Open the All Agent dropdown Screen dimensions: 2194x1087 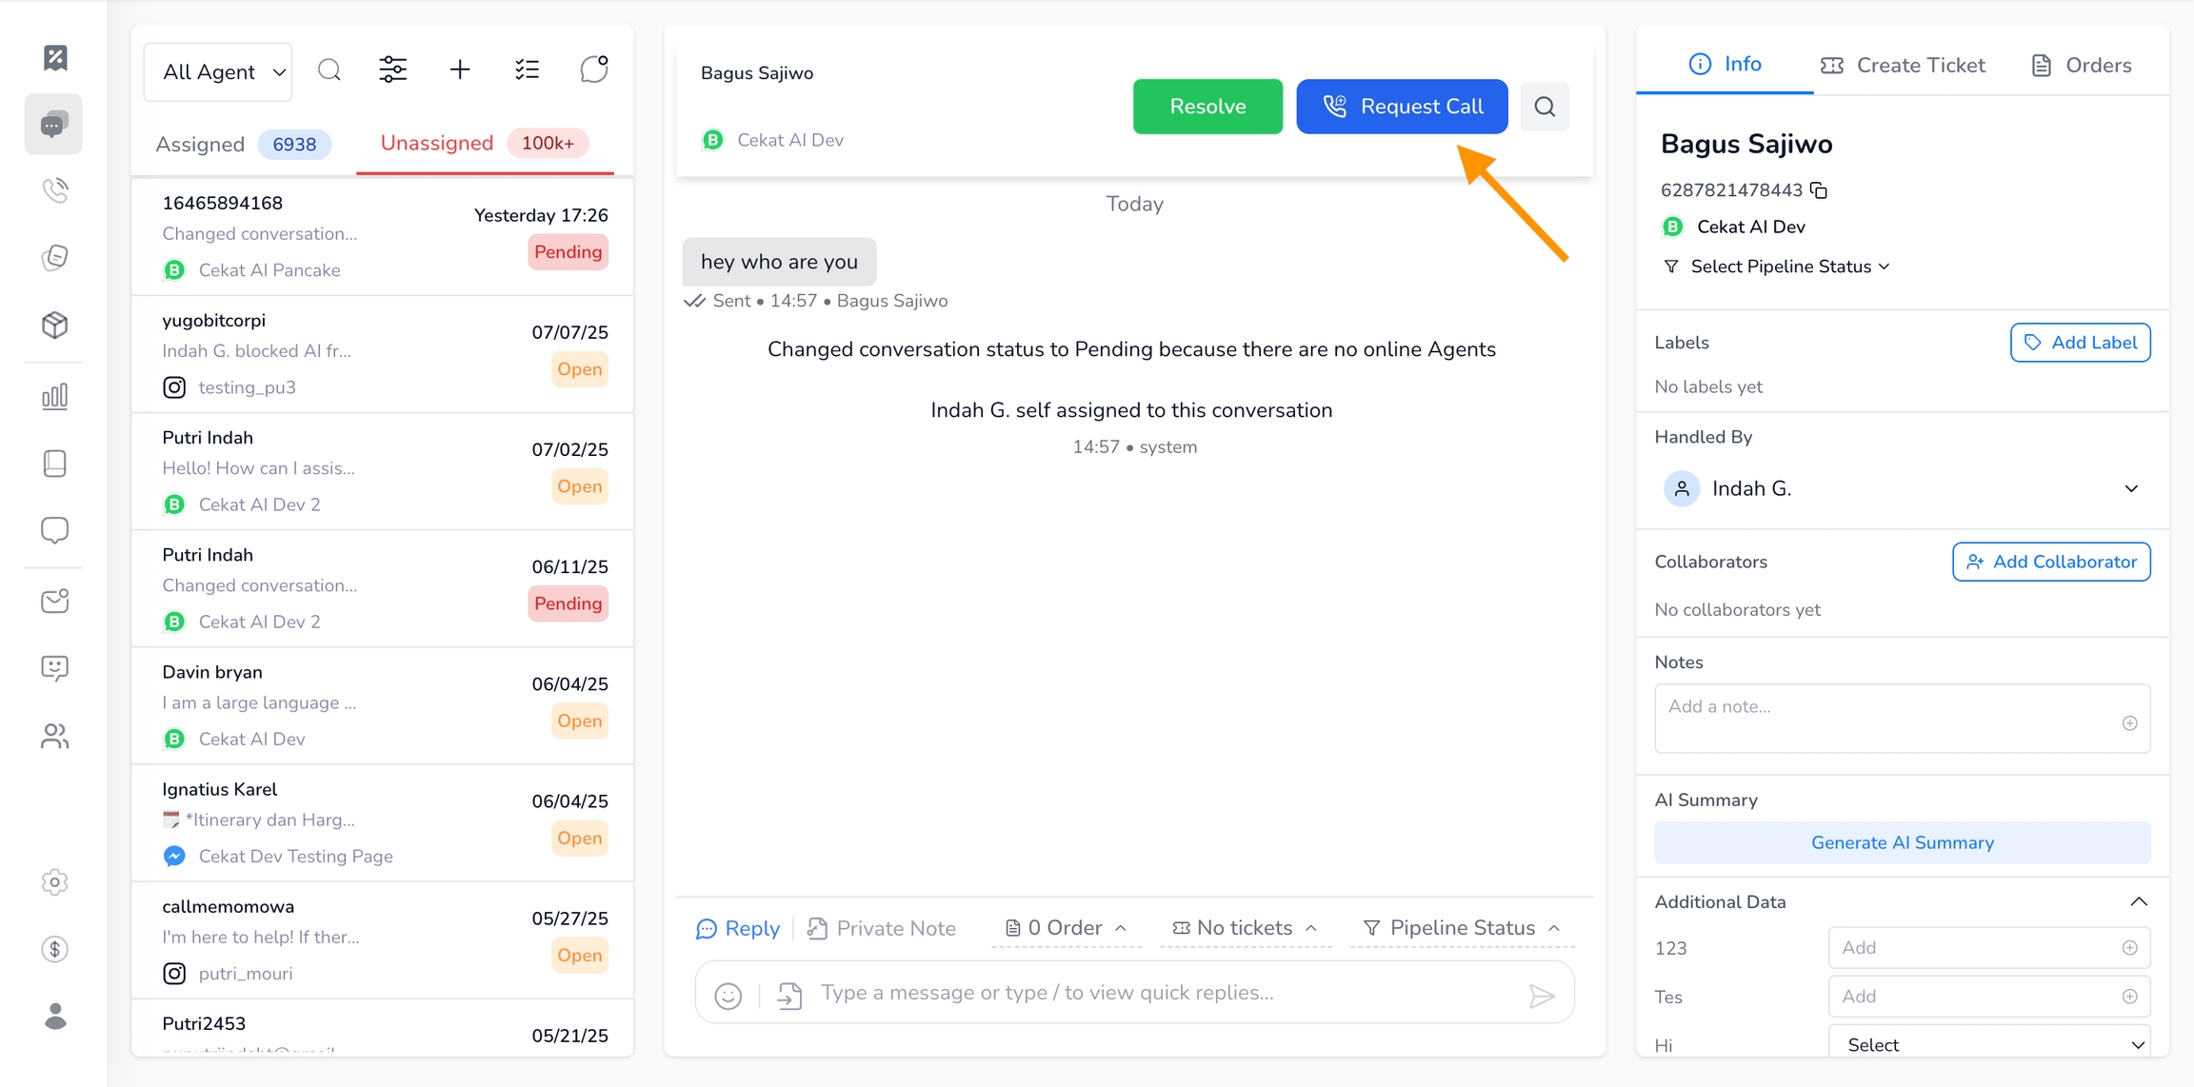tap(218, 72)
